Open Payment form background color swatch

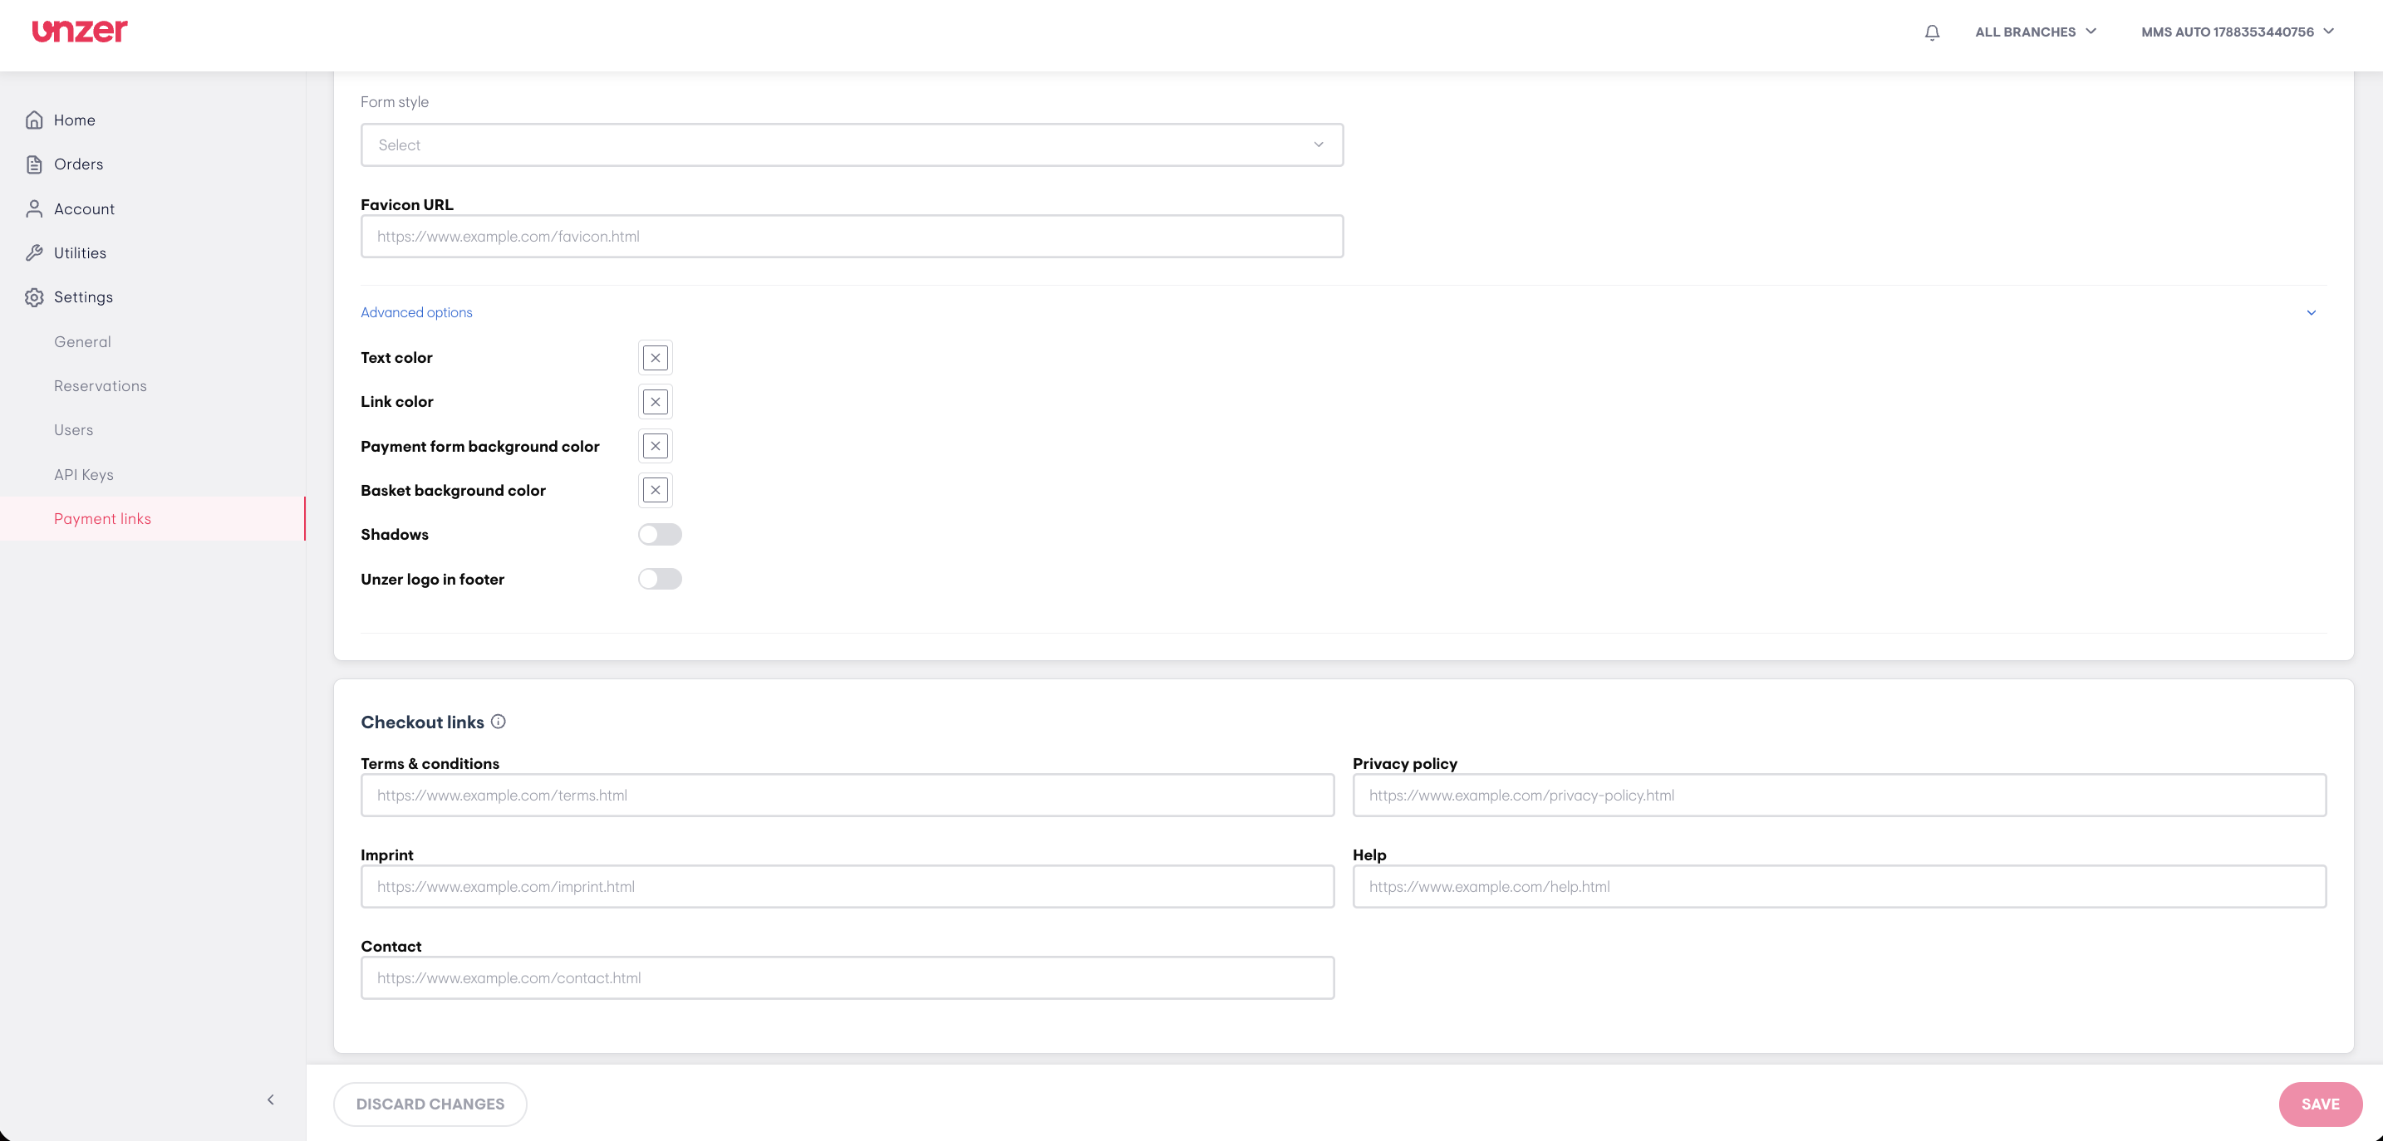tap(655, 446)
